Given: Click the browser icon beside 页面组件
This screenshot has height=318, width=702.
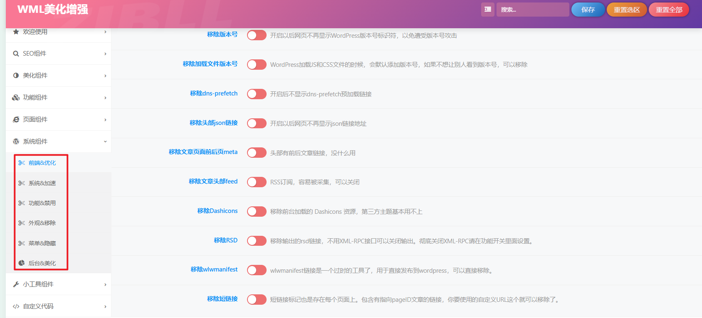Looking at the screenshot, I should (x=16, y=120).
